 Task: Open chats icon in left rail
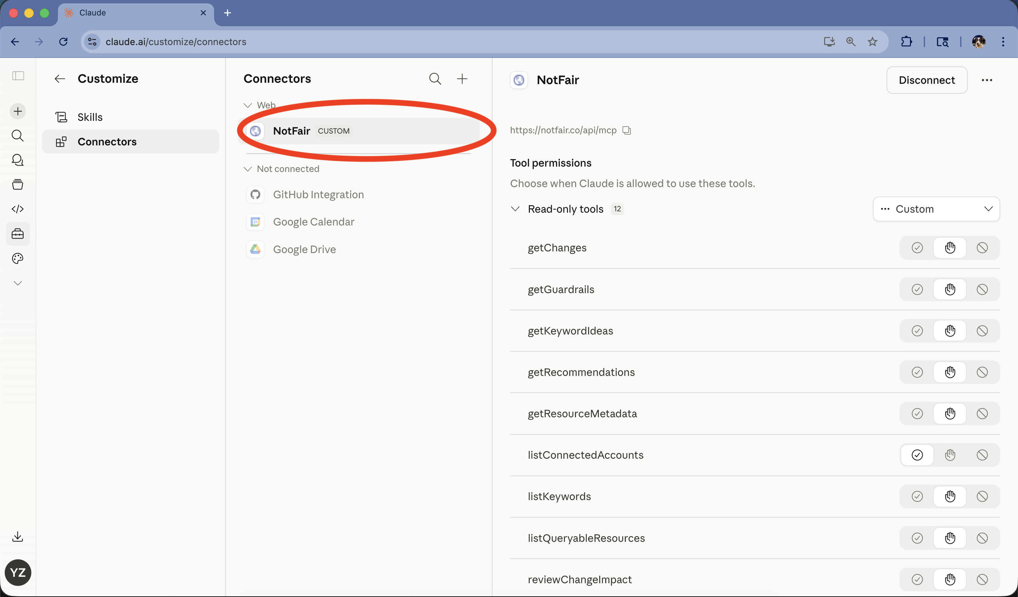(18, 160)
